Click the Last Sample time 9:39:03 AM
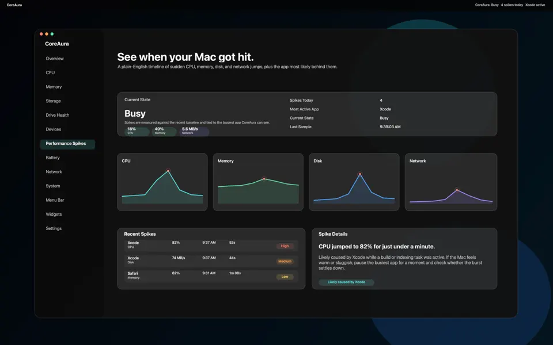The height and width of the screenshot is (345, 553). coord(390,126)
